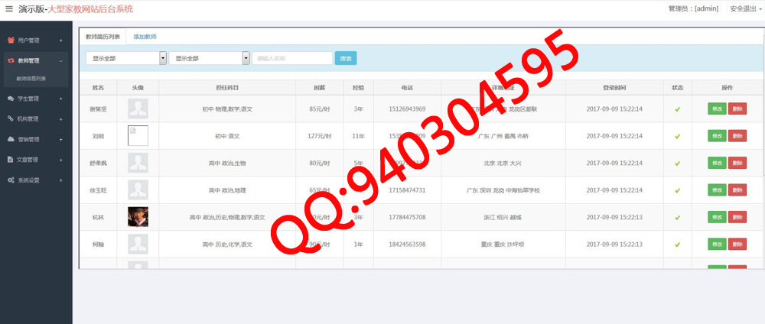
Task: Toggle the hamburger menu in header
Action: (x=9, y=9)
